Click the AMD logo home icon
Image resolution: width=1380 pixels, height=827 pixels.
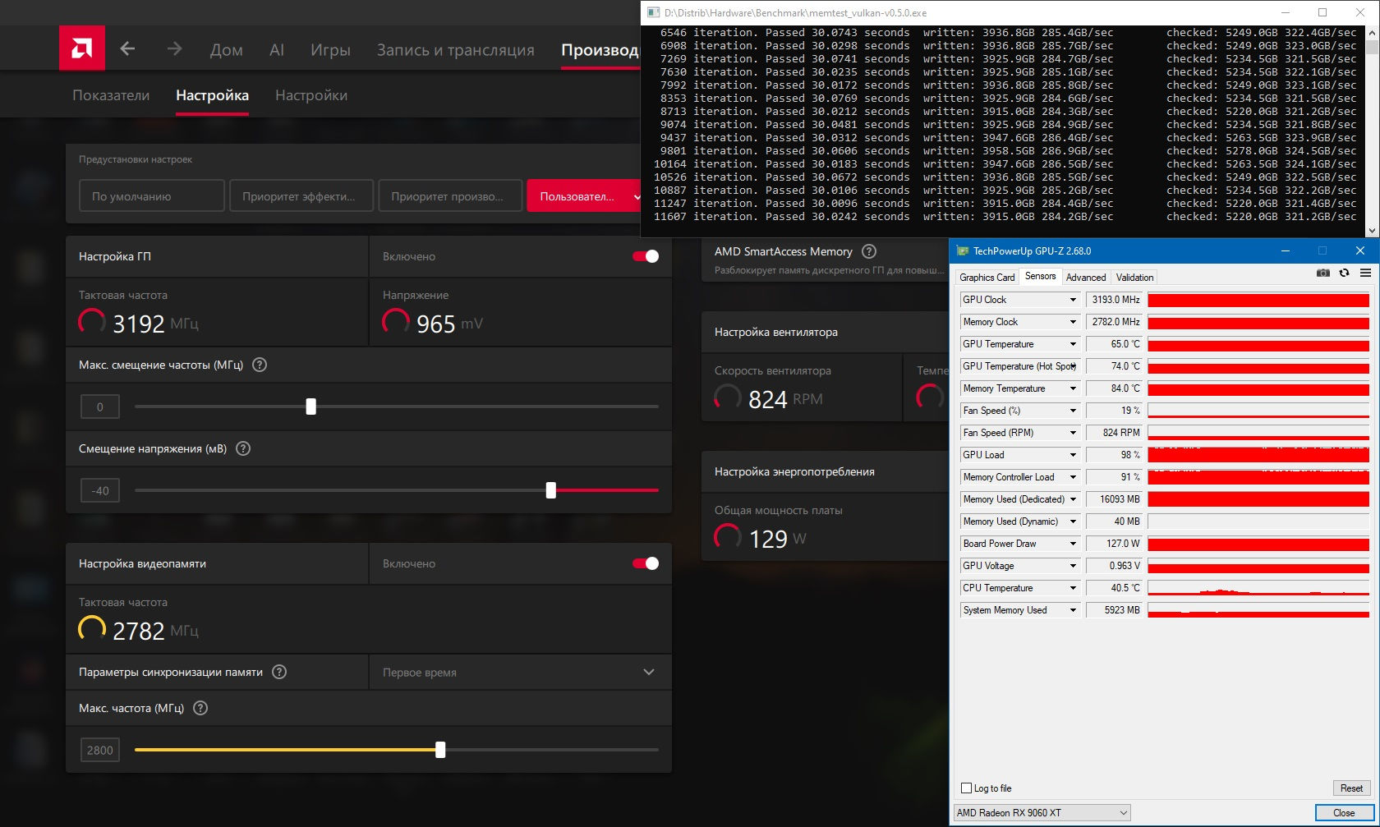82,48
